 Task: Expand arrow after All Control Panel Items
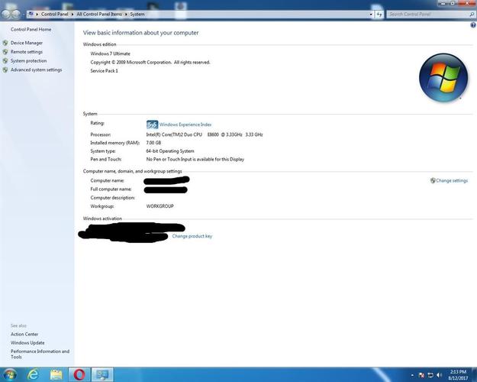pos(126,15)
